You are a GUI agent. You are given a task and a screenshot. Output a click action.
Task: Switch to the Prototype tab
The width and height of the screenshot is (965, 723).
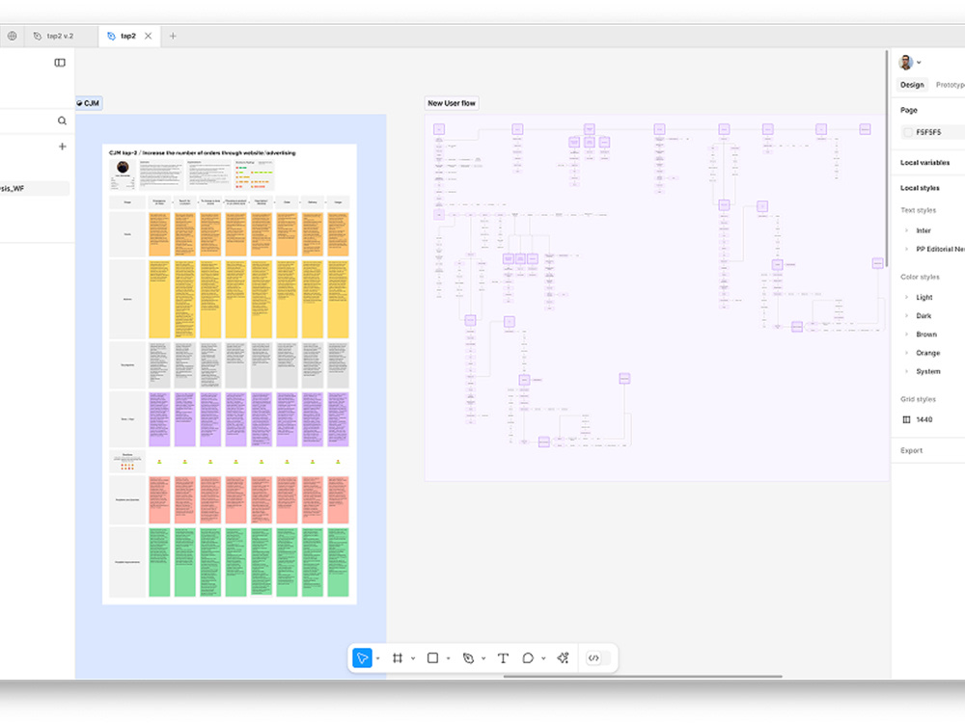[x=951, y=85]
